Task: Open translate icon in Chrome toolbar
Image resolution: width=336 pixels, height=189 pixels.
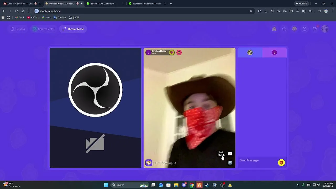Action: tap(304, 11)
